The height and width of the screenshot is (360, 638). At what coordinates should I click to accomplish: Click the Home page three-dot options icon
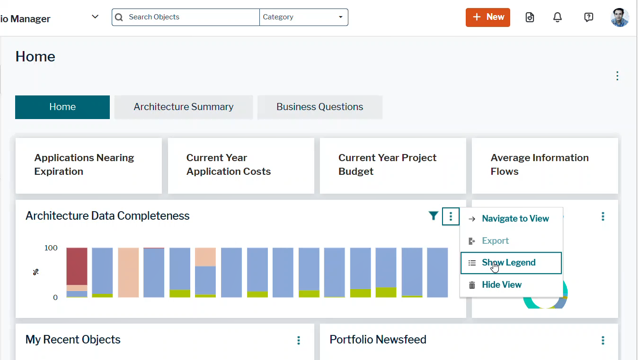tap(617, 76)
